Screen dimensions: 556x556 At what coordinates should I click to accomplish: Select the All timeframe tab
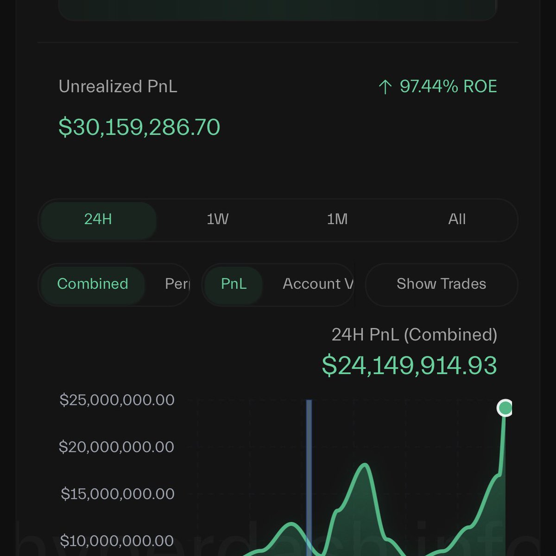click(457, 220)
